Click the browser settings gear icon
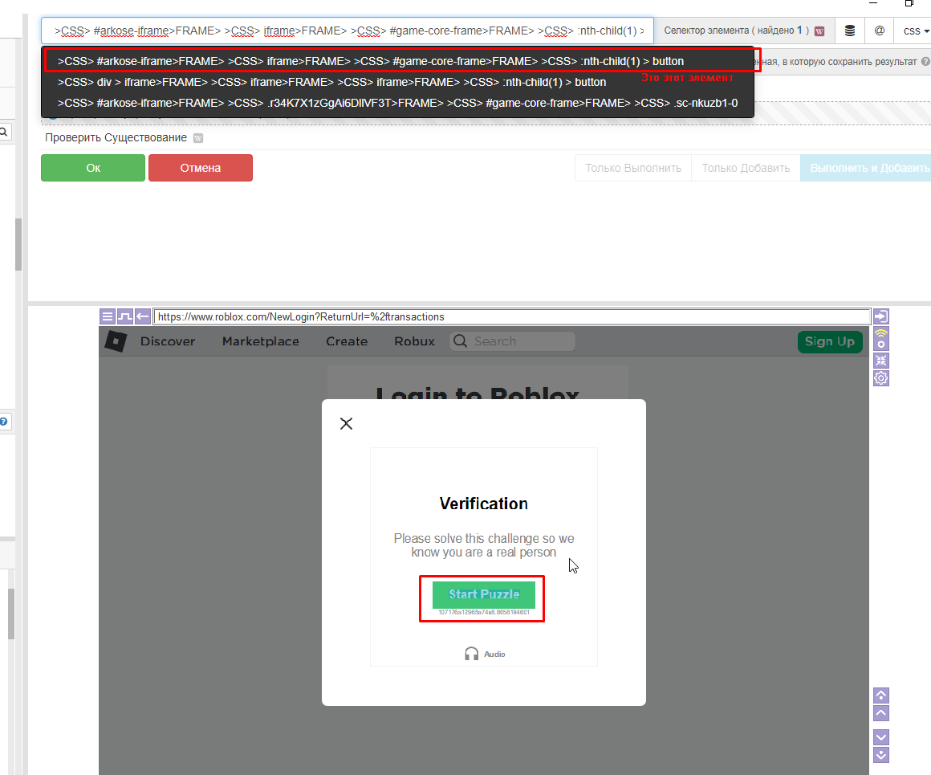931x775 pixels. pyautogui.click(x=880, y=378)
